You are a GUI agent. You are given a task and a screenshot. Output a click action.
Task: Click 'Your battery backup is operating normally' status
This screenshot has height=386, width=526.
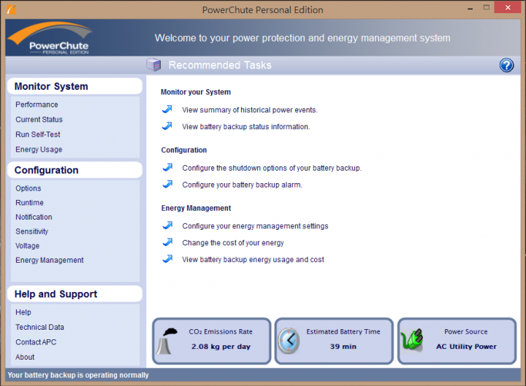tap(78, 375)
